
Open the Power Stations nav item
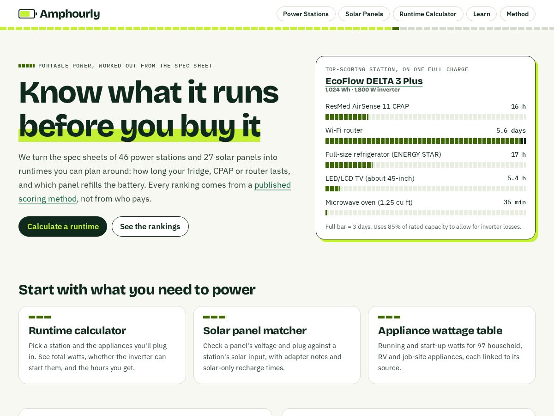306,14
